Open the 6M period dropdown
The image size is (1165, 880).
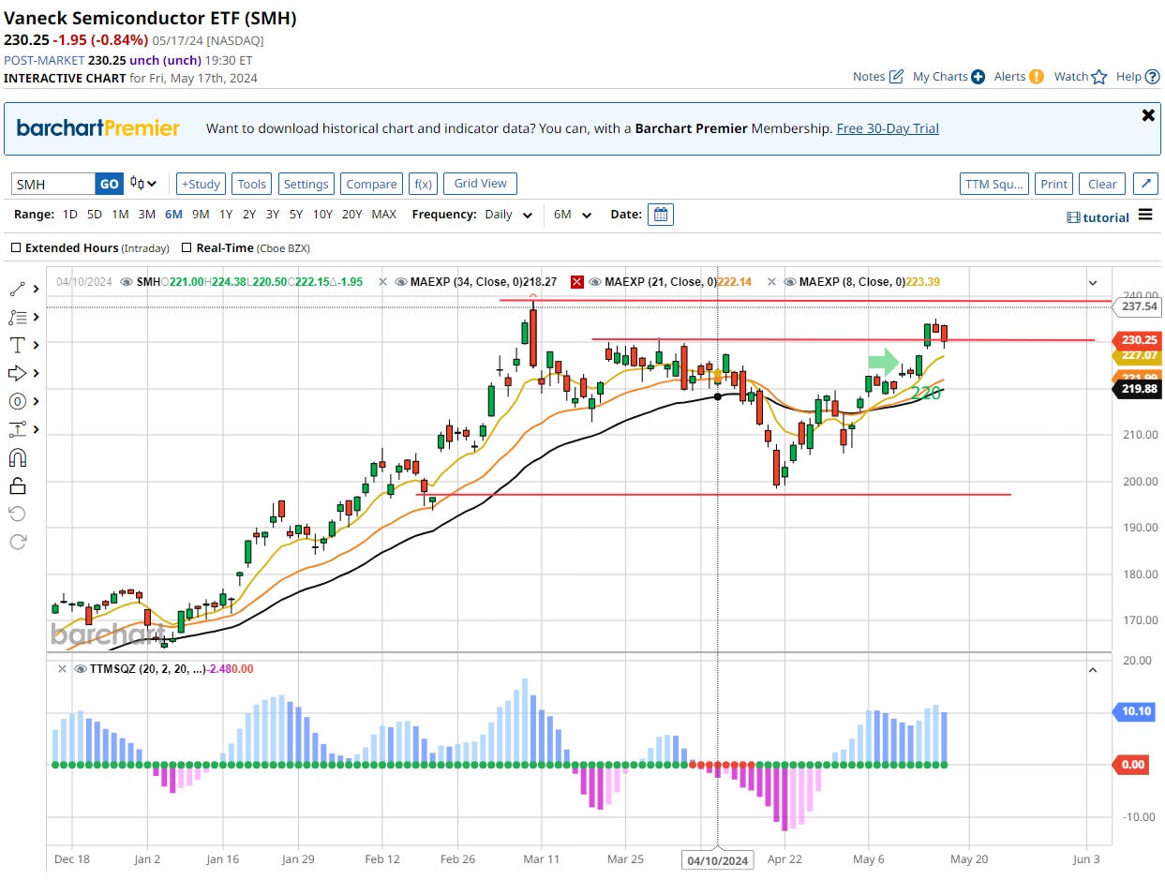click(x=572, y=215)
